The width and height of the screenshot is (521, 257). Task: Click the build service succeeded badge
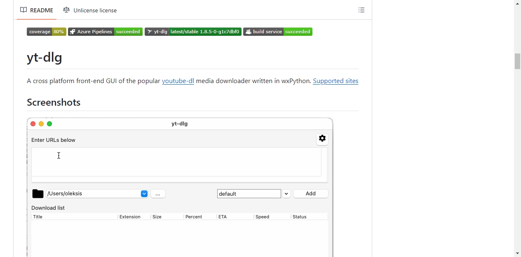click(278, 32)
